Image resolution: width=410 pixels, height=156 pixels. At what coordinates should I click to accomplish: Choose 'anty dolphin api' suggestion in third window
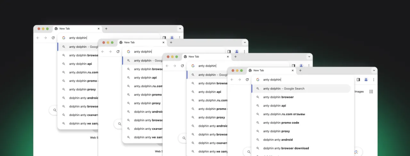pyautogui.click(x=207, y=92)
